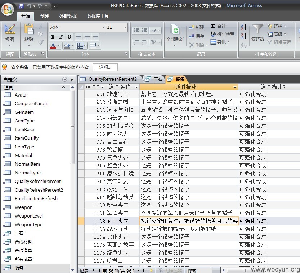
Task: Switch to the 开始 ribbon tab
Action: (26, 16)
